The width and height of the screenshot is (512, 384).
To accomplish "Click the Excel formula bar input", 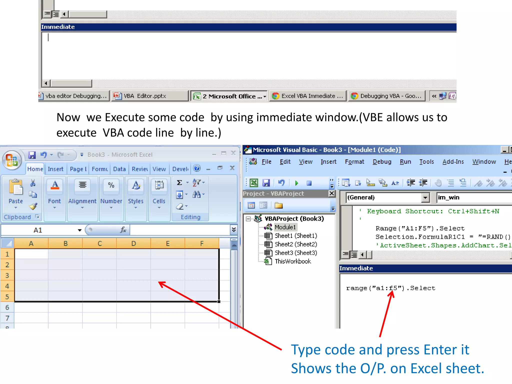I will tap(180, 230).
